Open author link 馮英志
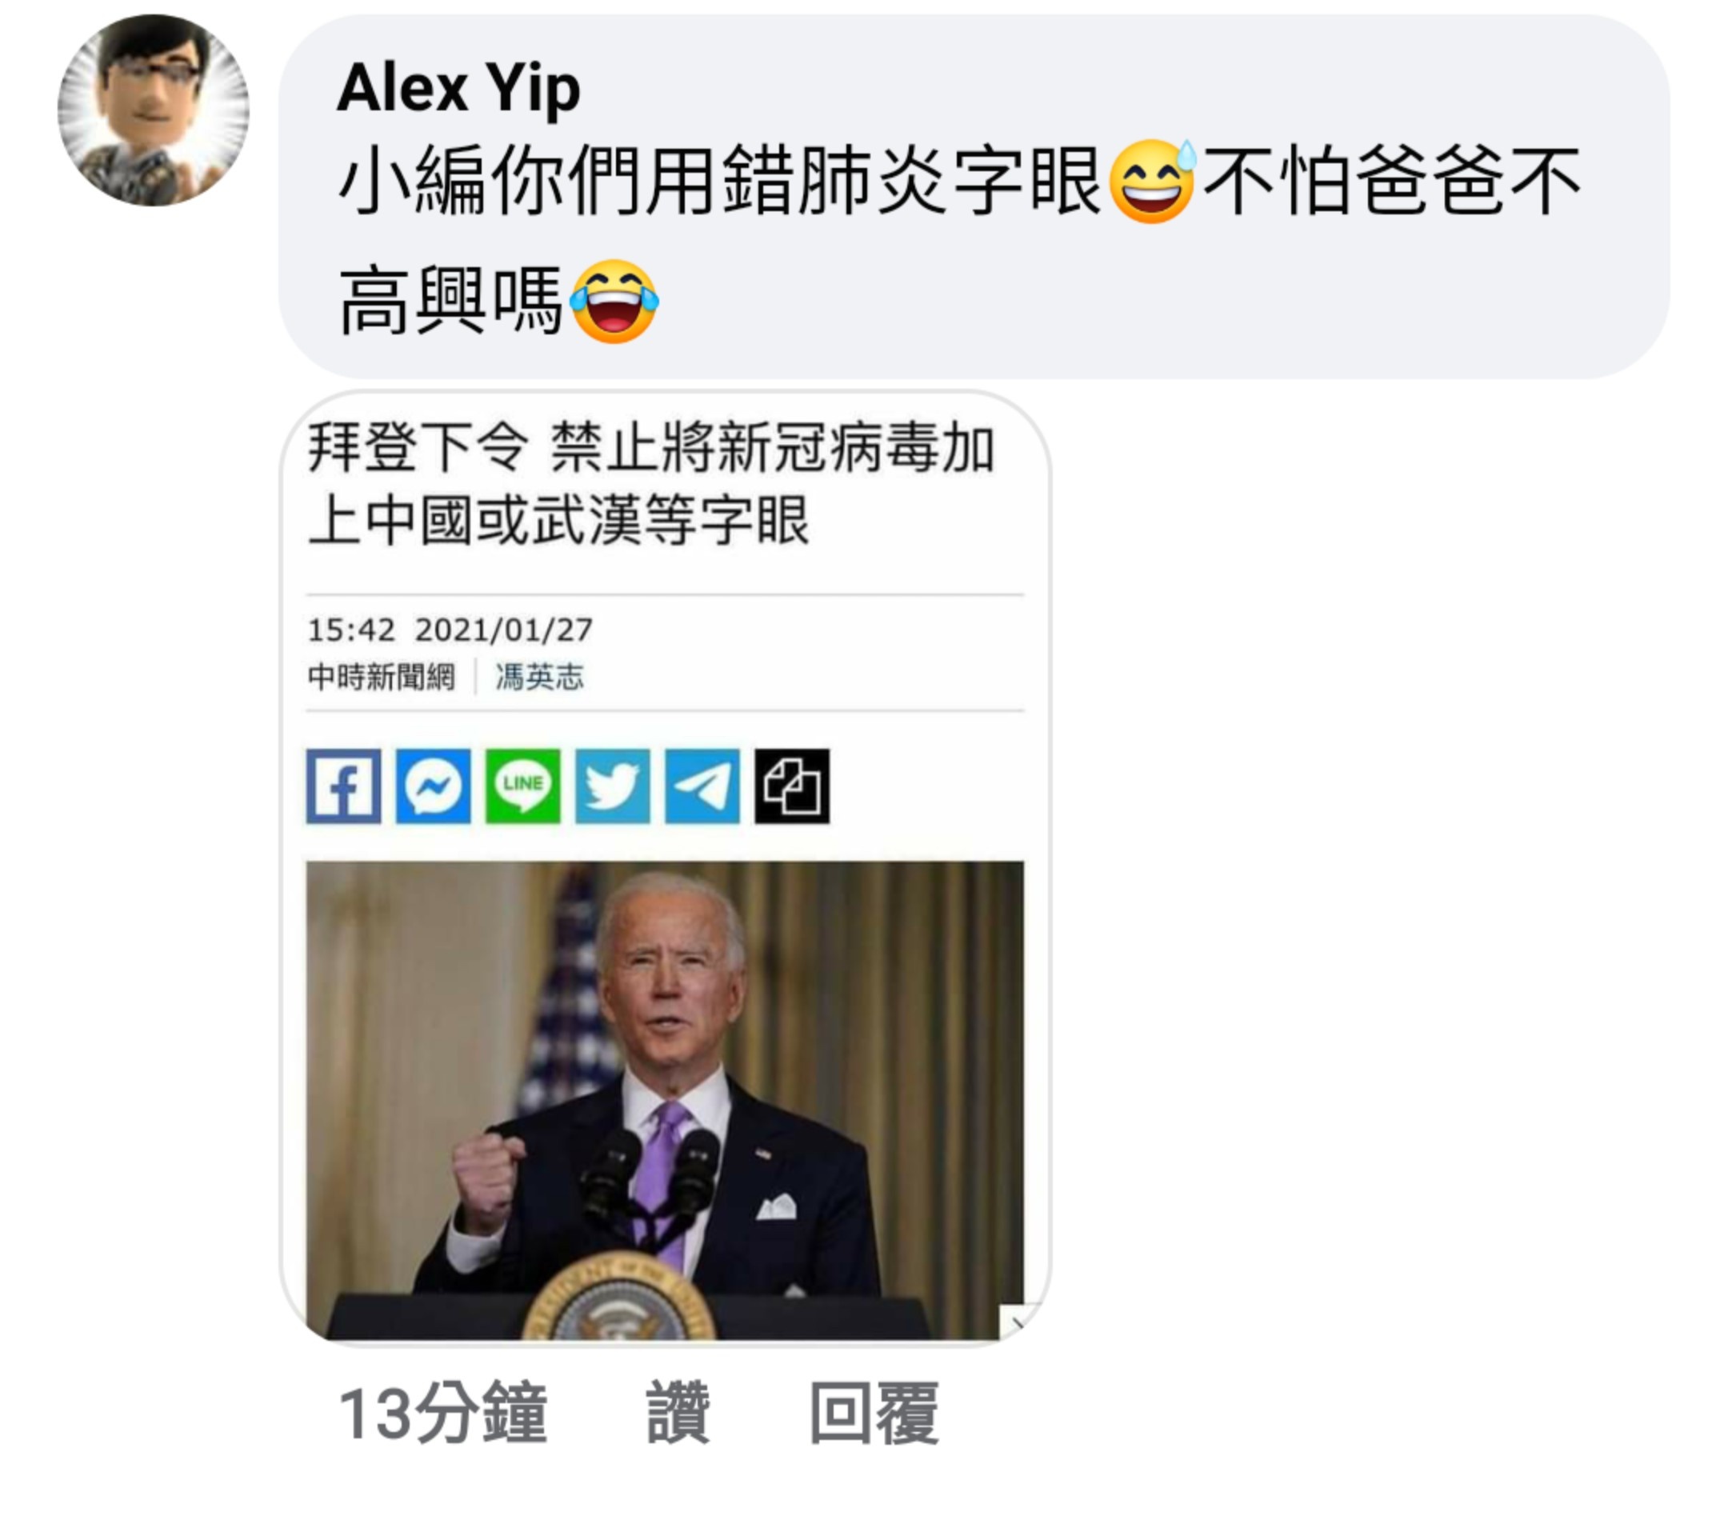 pyautogui.click(x=539, y=677)
